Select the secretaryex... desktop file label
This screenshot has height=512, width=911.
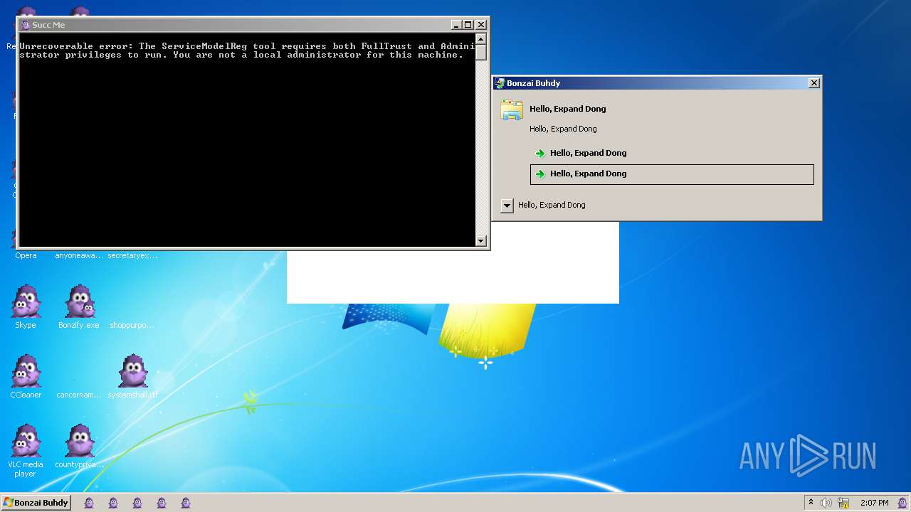[x=133, y=255]
